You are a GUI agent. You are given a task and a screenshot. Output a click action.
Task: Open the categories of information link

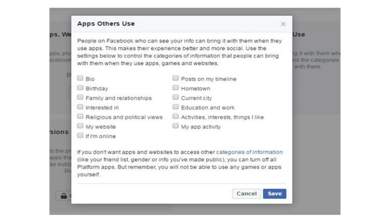tap(249, 152)
